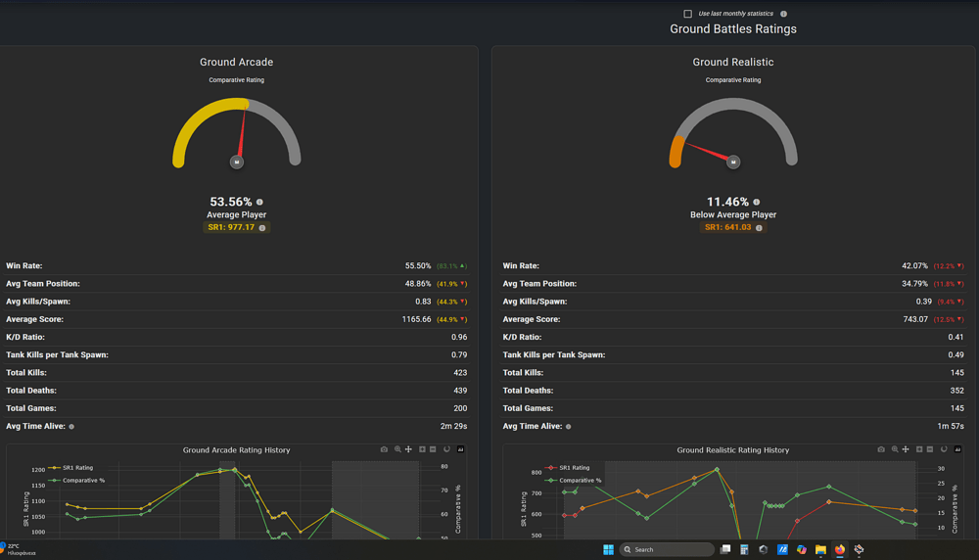Click Avg Time Alive info icon in Ground Arcade
The width and height of the screenshot is (979, 560).
click(x=71, y=427)
